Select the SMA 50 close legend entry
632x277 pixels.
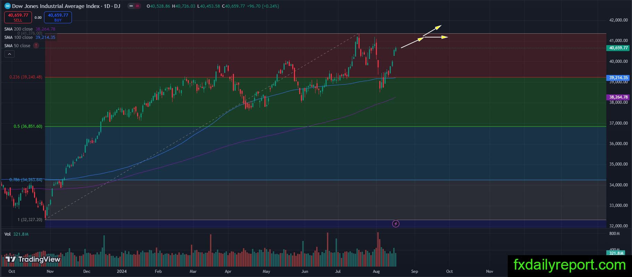[x=17, y=46]
